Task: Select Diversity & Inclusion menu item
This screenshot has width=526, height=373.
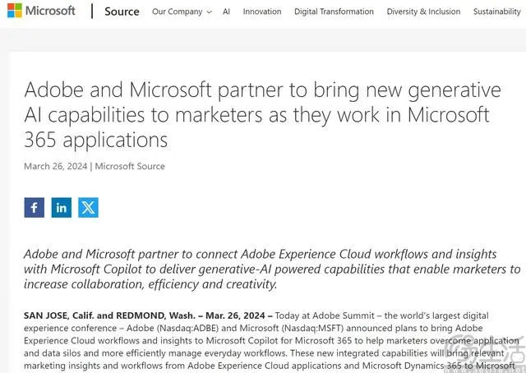Action: click(423, 12)
